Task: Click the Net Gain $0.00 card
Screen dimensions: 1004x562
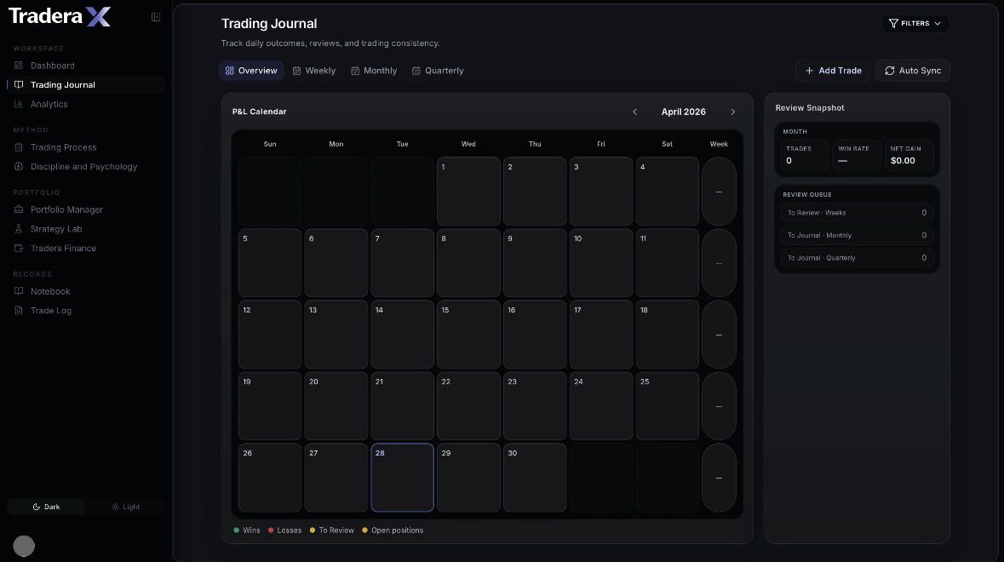Action: 909,156
